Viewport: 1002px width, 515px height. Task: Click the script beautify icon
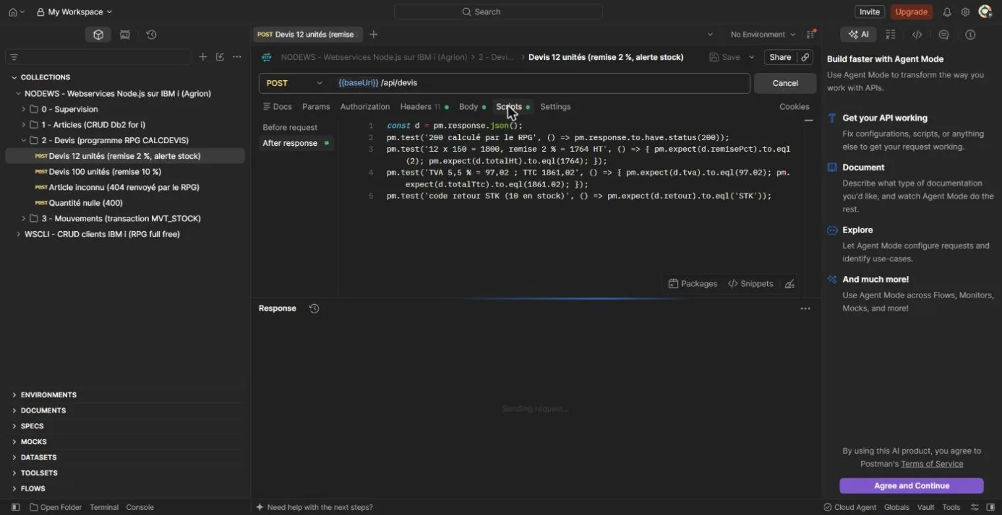(790, 284)
